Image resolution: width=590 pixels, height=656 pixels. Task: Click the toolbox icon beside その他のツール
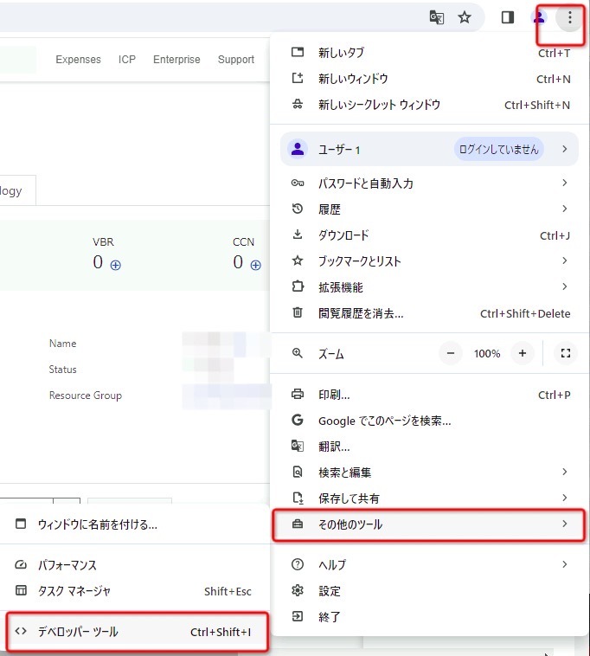pyautogui.click(x=298, y=524)
